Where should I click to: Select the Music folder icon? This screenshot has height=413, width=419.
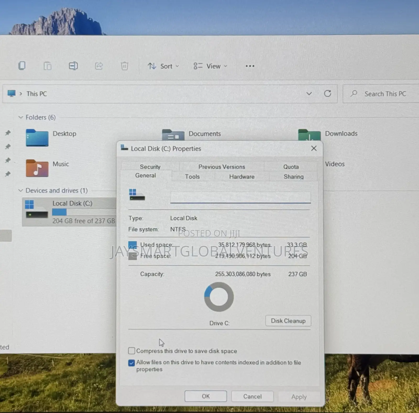(37, 168)
